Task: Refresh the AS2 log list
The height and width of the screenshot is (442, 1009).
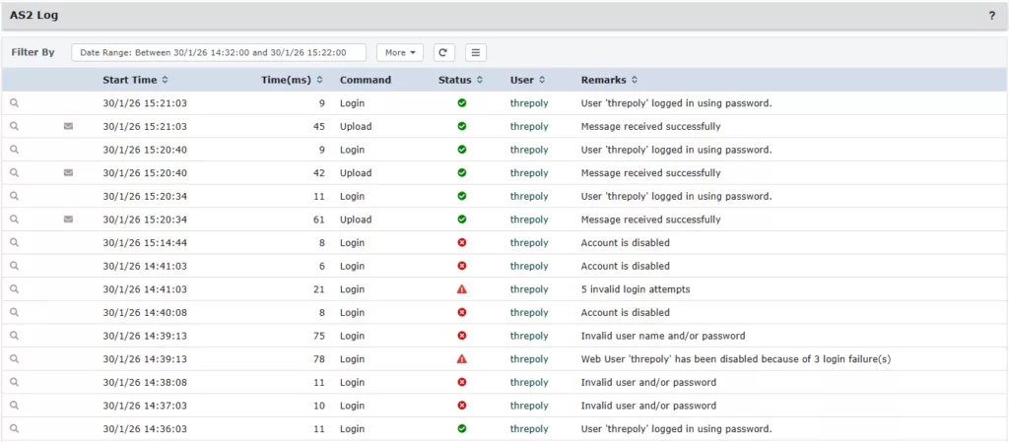Action: [444, 53]
